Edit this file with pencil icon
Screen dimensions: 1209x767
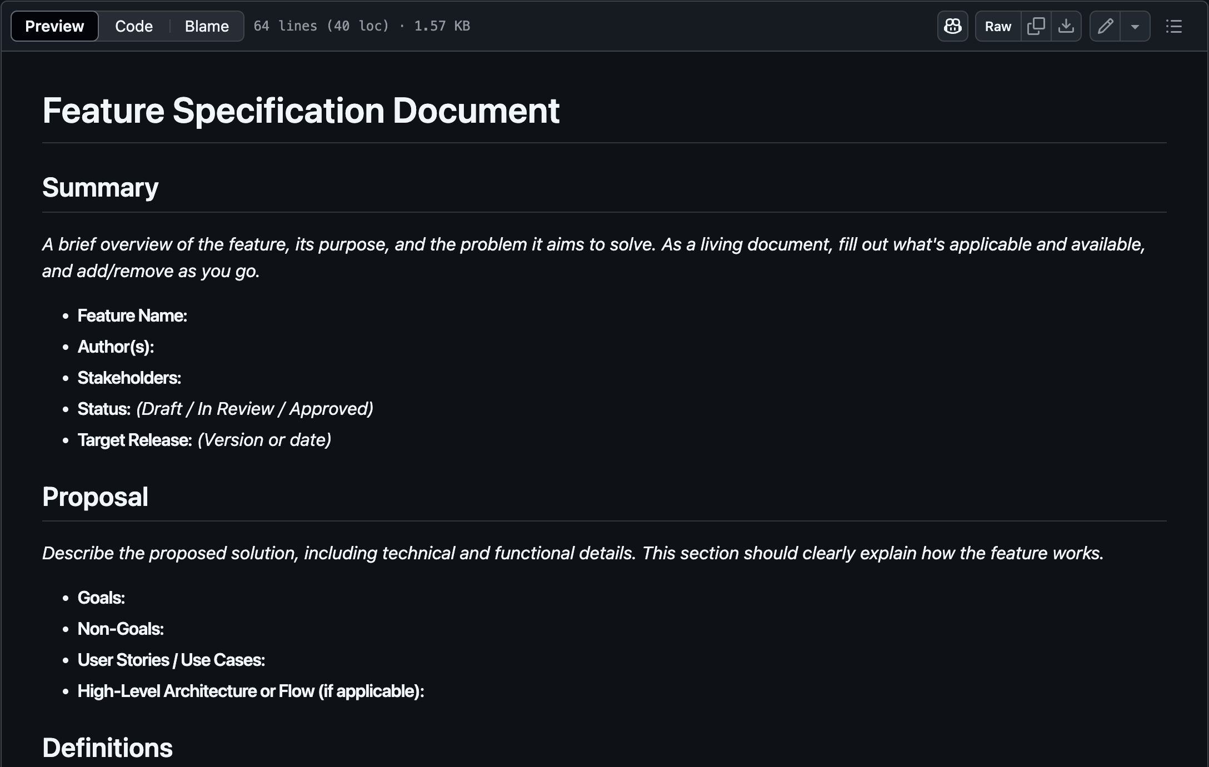tap(1105, 26)
